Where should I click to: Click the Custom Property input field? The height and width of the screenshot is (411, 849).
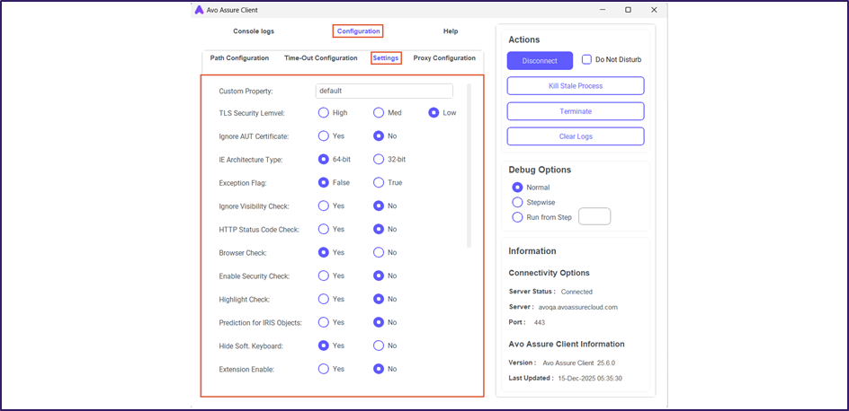click(x=384, y=91)
